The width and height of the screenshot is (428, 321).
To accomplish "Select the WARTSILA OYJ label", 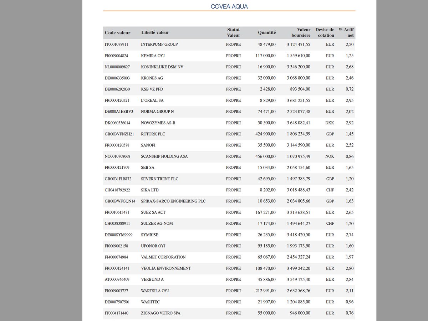I will tap(155, 291).
